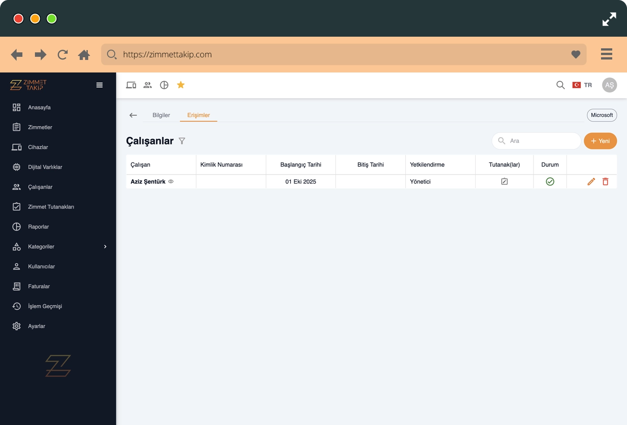Click the Ara search field
627x425 pixels.
click(536, 141)
